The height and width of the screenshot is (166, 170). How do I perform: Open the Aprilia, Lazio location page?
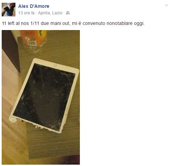point(50,13)
